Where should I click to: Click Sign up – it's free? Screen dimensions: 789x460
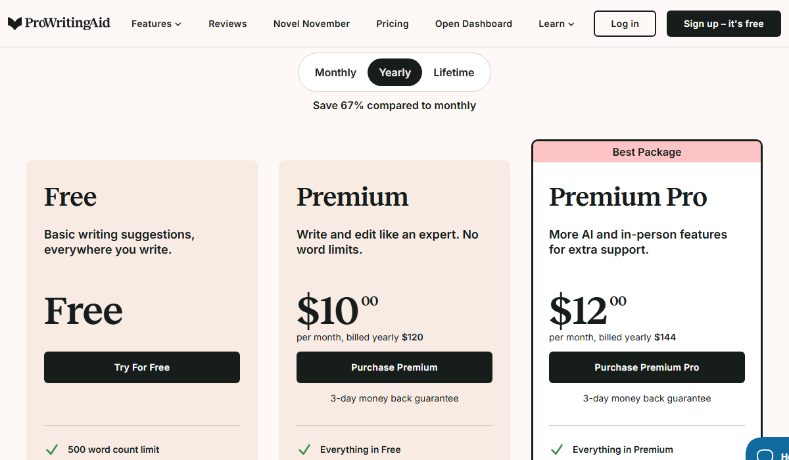(x=723, y=23)
